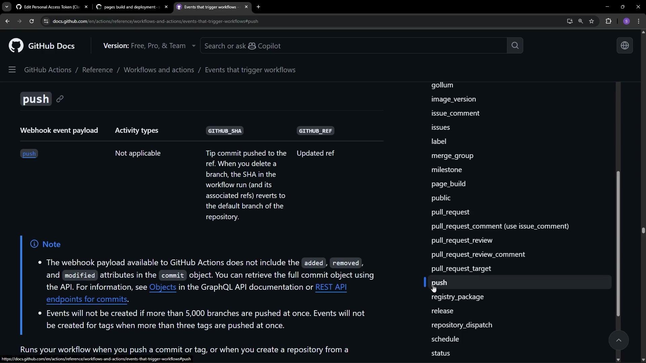Open GitHub Actions breadcrumb link
The image size is (646, 363).
tap(48, 70)
